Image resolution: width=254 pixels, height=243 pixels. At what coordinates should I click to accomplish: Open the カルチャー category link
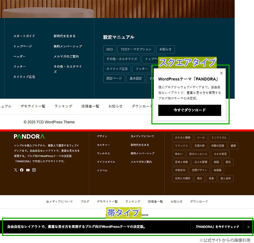(x=103, y=145)
